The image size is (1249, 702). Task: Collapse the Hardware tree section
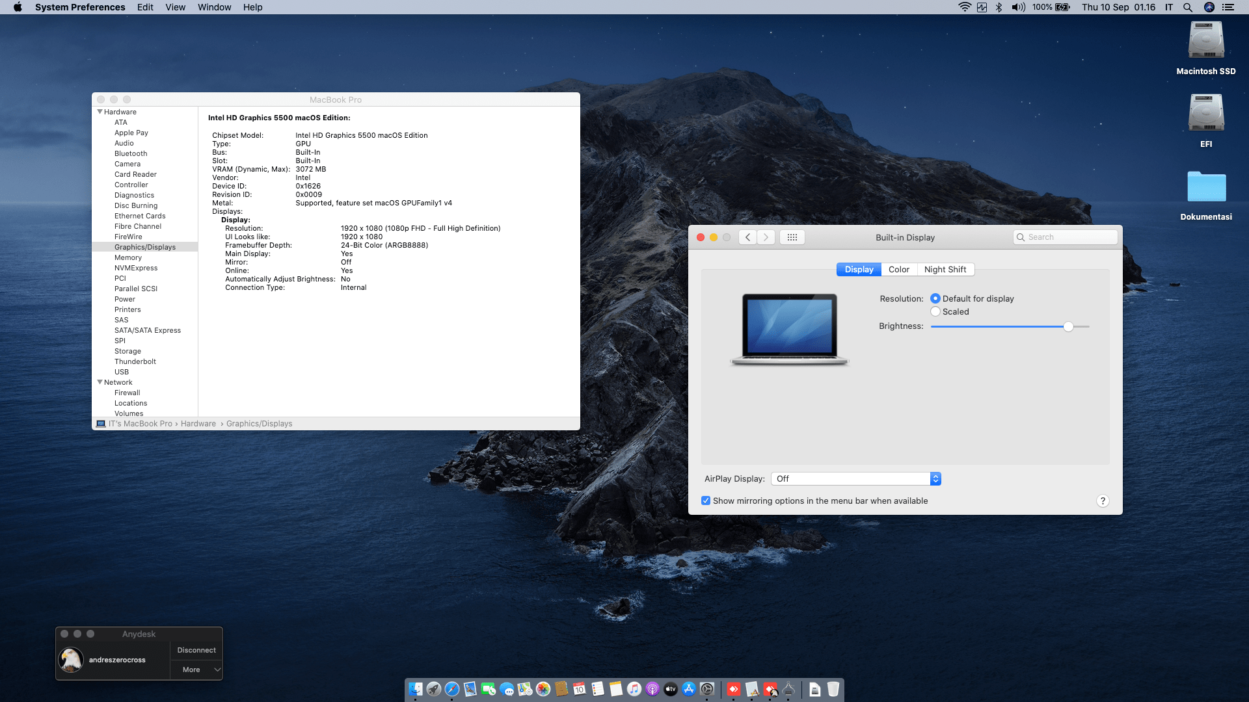pyautogui.click(x=100, y=112)
